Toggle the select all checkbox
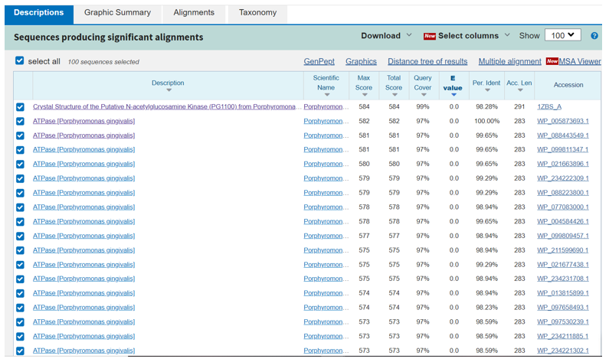 [20, 61]
